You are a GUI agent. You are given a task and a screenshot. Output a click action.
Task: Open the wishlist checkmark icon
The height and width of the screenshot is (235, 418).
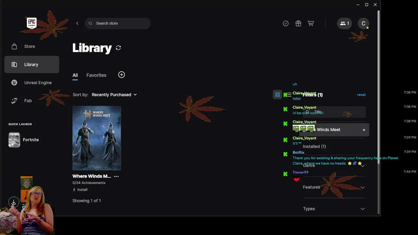(x=286, y=23)
